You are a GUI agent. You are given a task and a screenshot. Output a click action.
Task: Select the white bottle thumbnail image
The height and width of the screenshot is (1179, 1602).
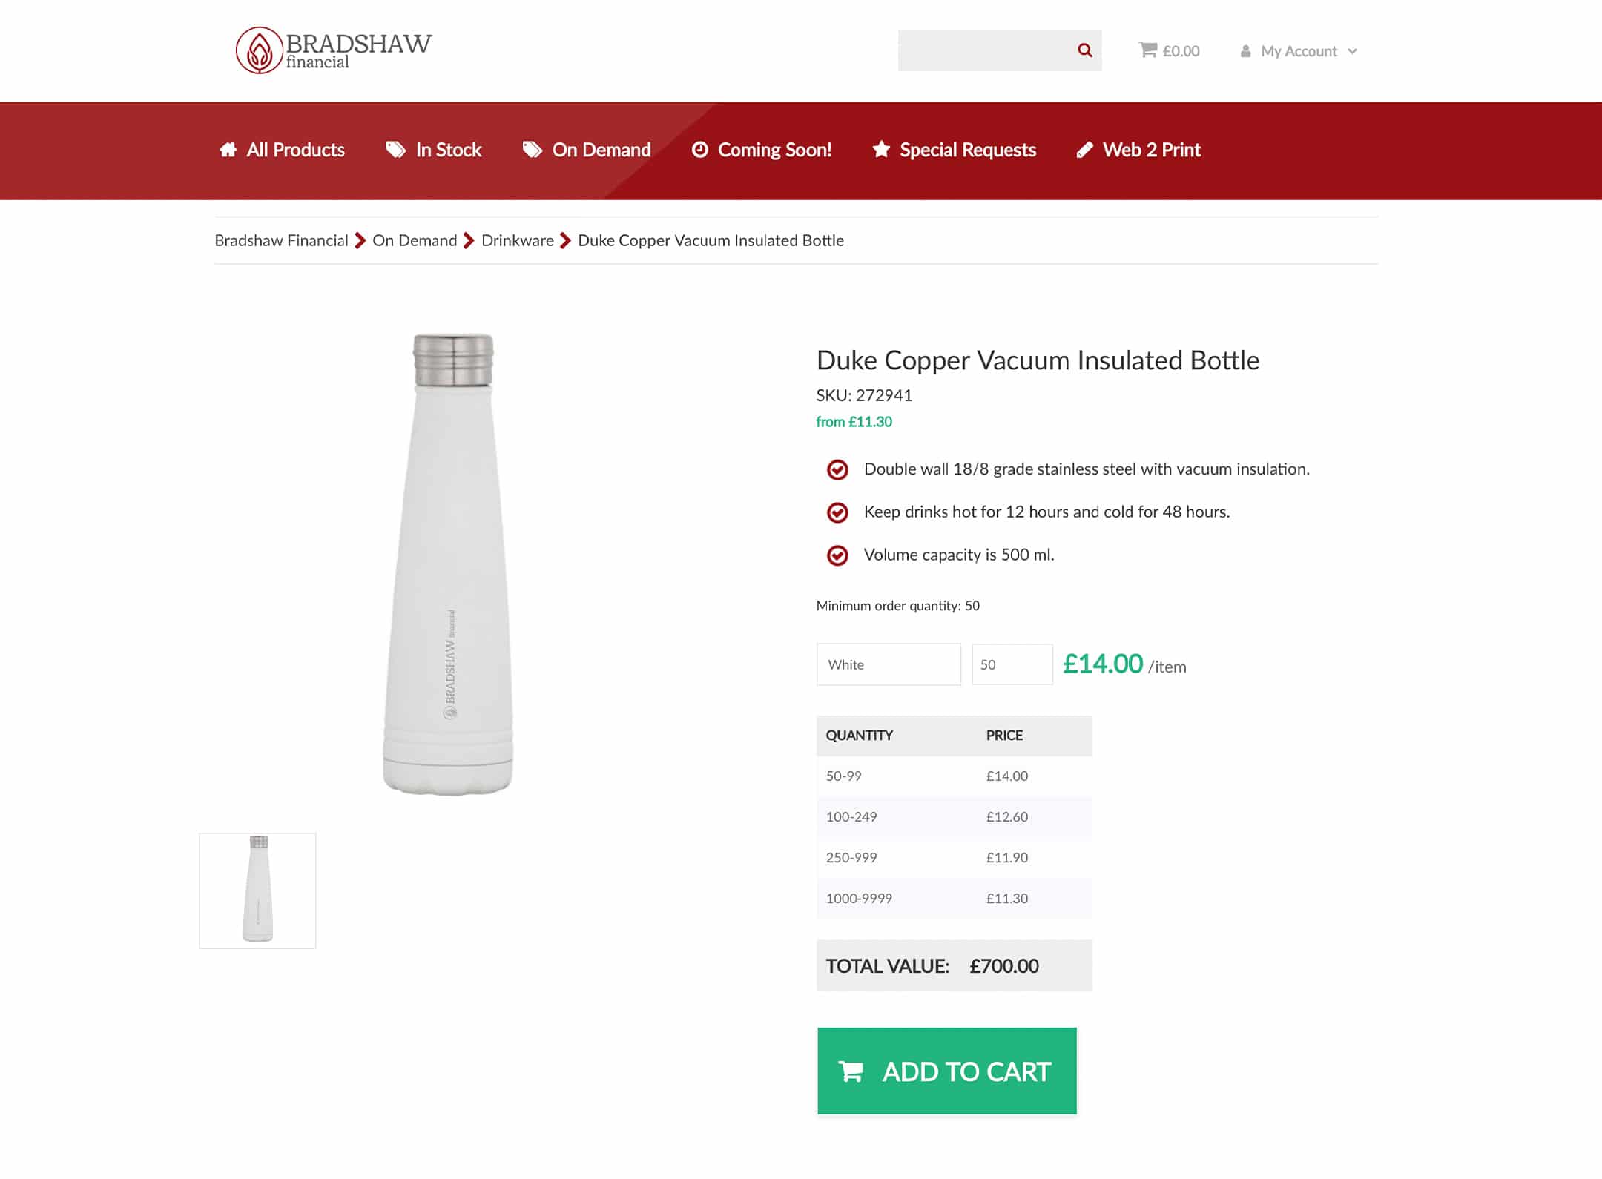[257, 891]
